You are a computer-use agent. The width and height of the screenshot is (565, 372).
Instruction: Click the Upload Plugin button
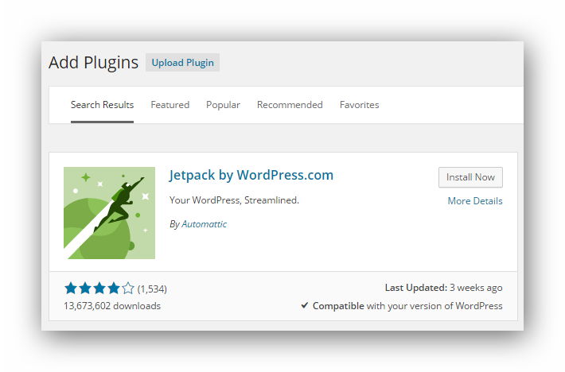click(x=182, y=63)
